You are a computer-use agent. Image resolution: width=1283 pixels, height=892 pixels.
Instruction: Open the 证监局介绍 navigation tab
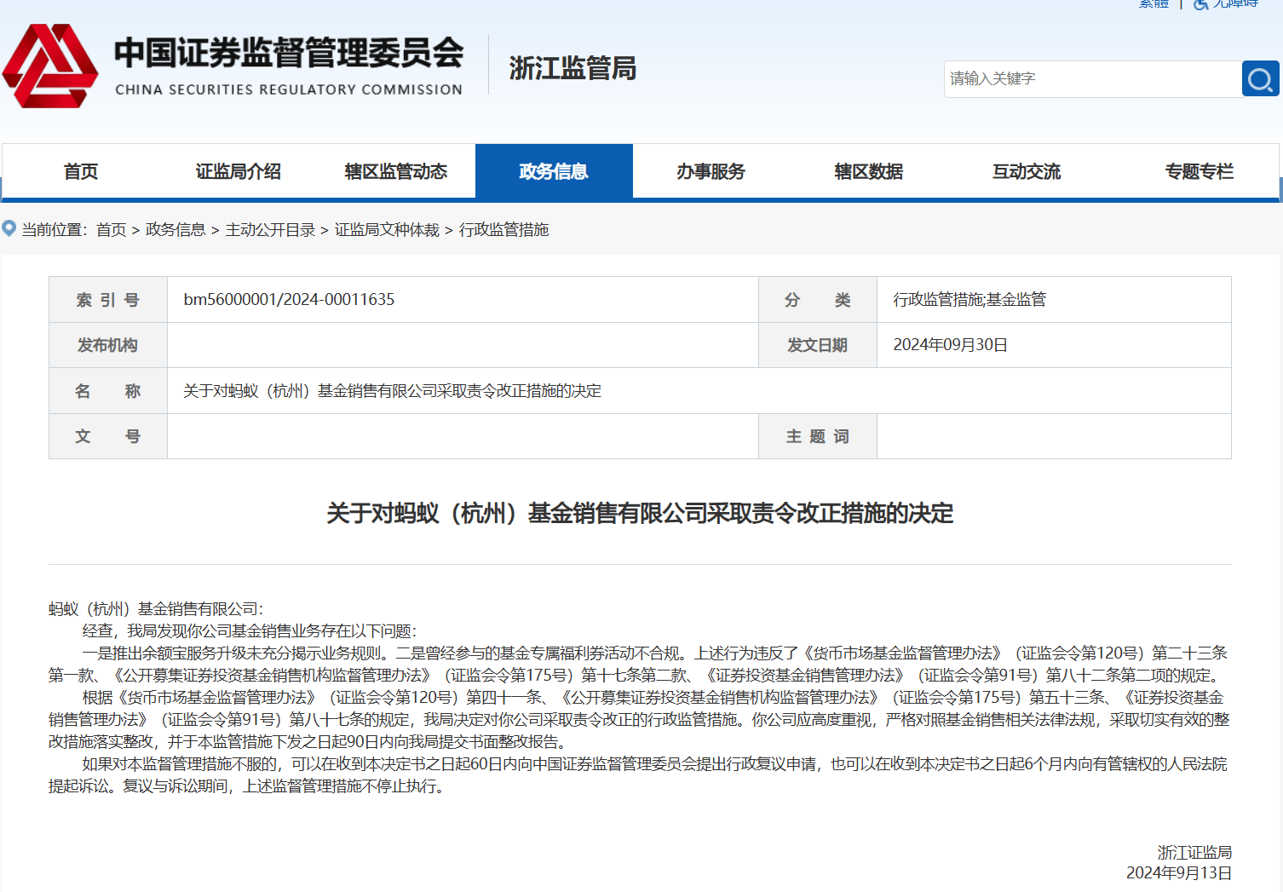coord(239,171)
